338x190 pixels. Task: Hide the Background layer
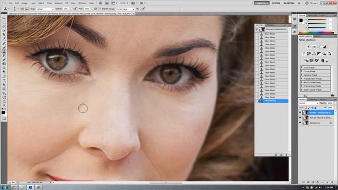click(x=300, y=123)
